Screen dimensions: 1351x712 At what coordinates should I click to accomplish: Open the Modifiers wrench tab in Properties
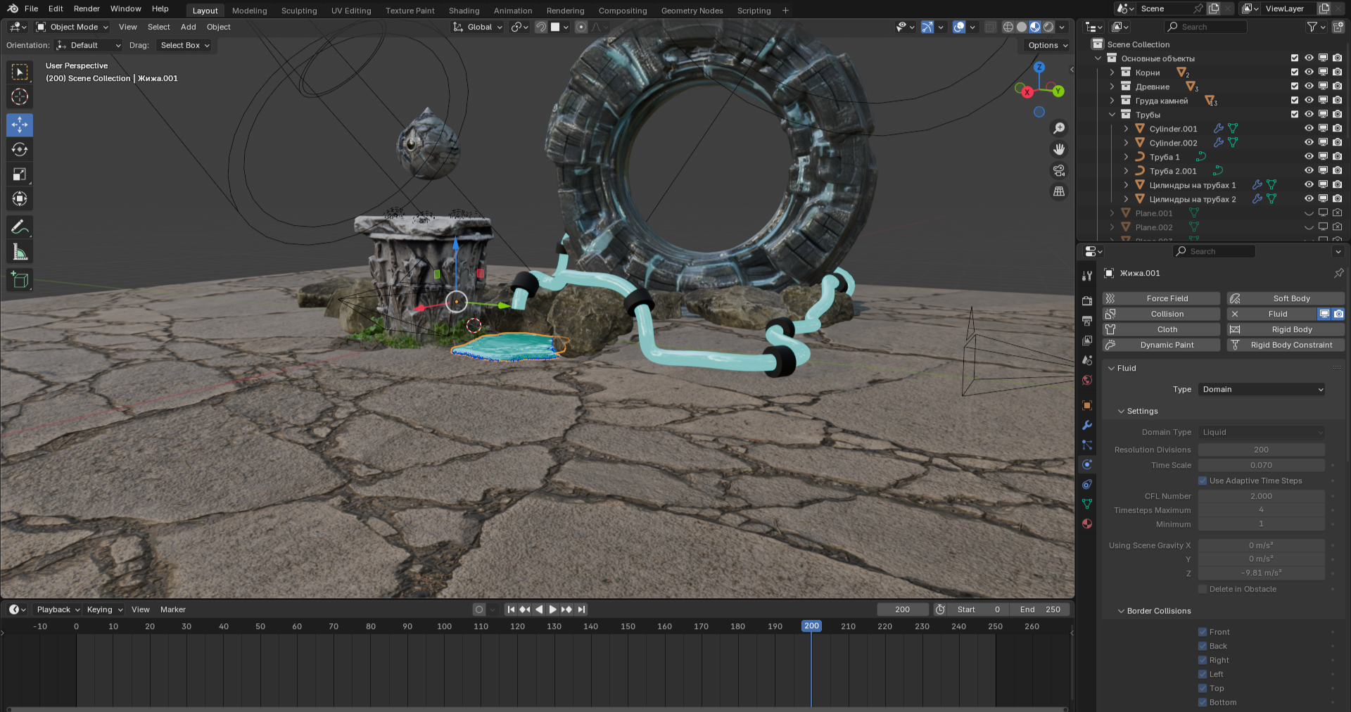[x=1087, y=425]
